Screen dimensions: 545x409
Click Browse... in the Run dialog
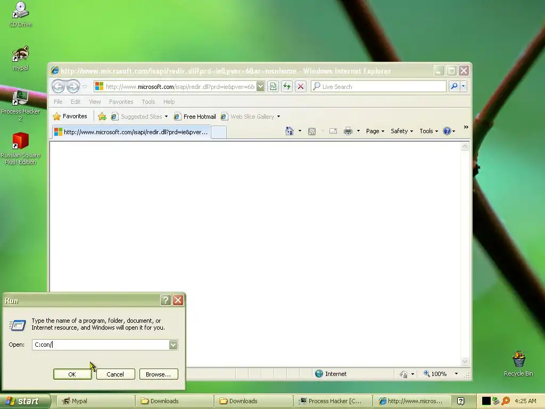click(x=159, y=374)
